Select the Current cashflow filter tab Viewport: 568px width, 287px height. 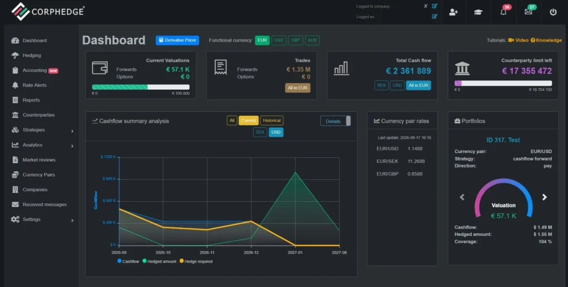[248, 121]
